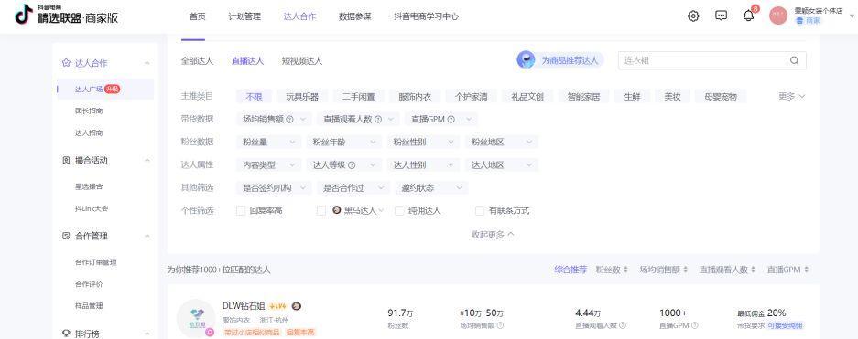Collapse the 达人合作 sidebar section chevron
This screenshot has width=858, height=339.
147,63
